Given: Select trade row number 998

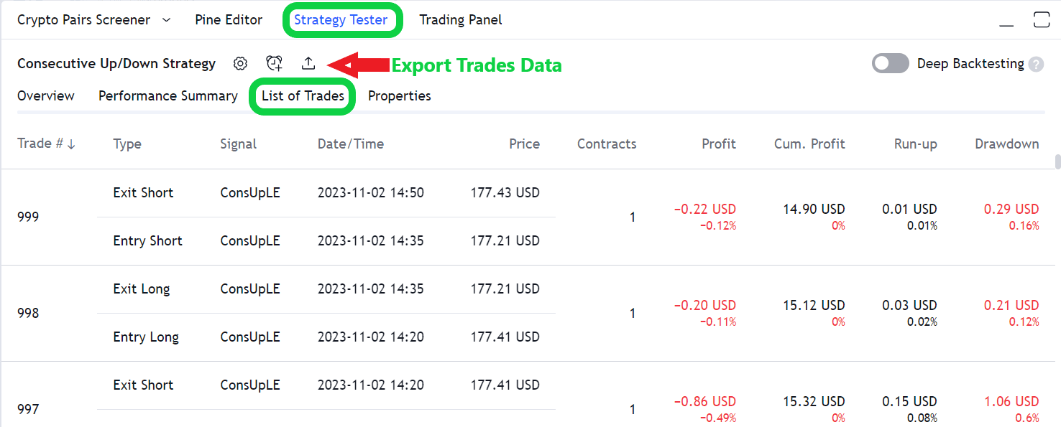Looking at the screenshot, I should click(x=28, y=313).
